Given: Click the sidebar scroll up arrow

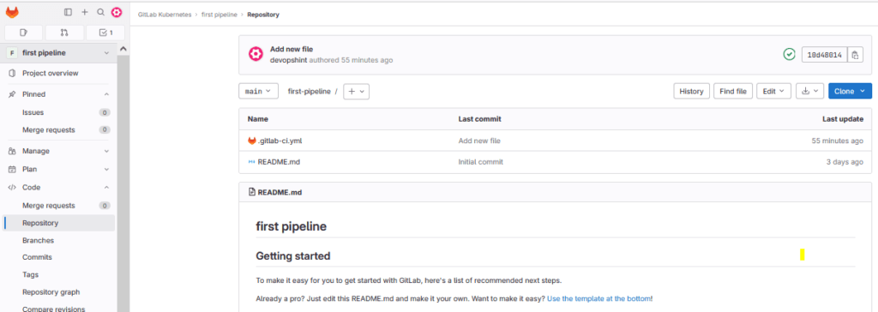Looking at the screenshot, I should 123,50.
